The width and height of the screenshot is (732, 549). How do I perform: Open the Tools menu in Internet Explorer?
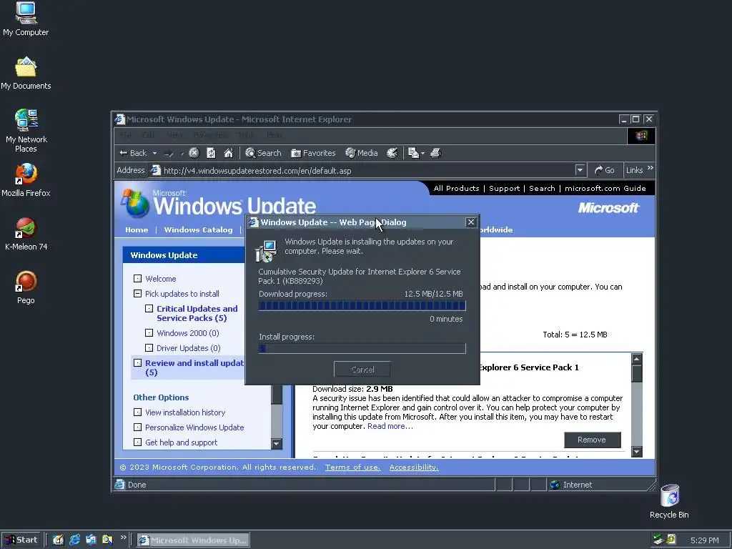click(x=246, y=135)
